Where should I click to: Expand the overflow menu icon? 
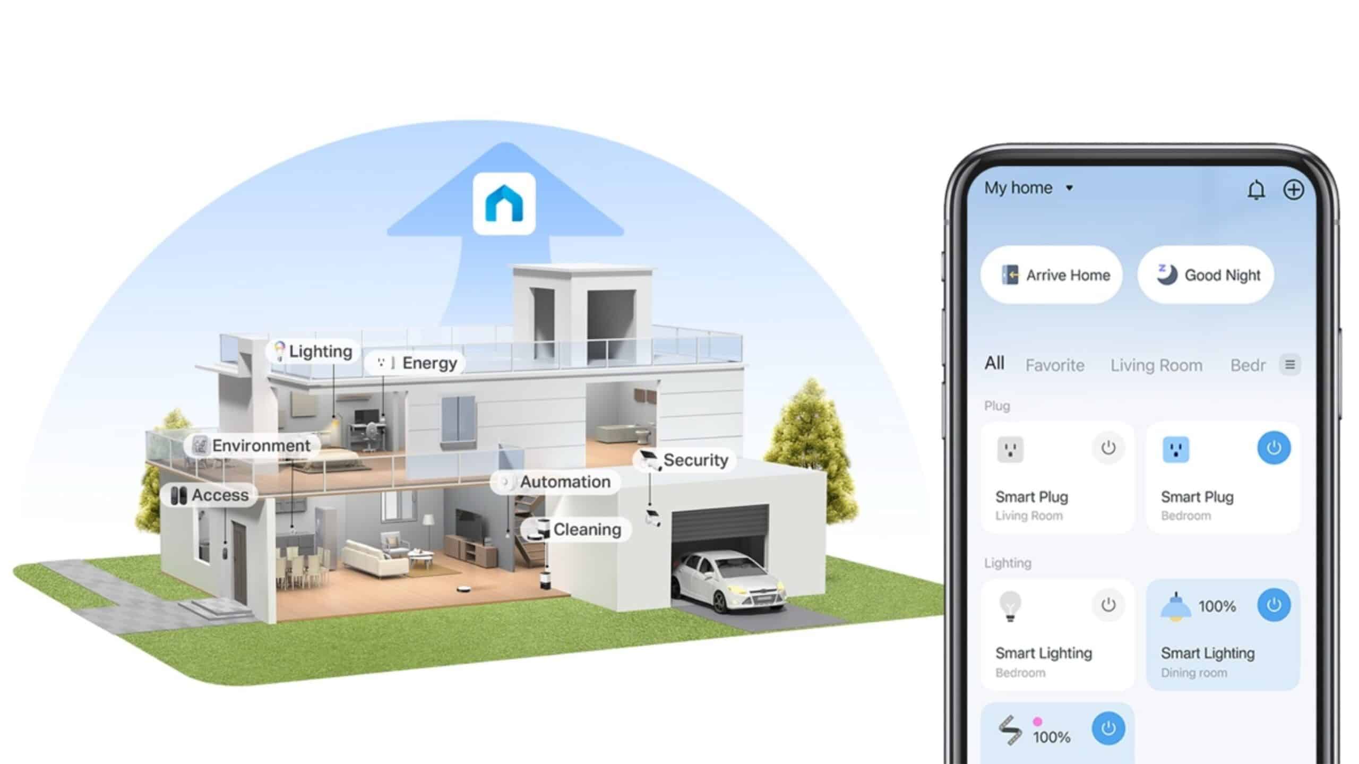click(1291, 365)
